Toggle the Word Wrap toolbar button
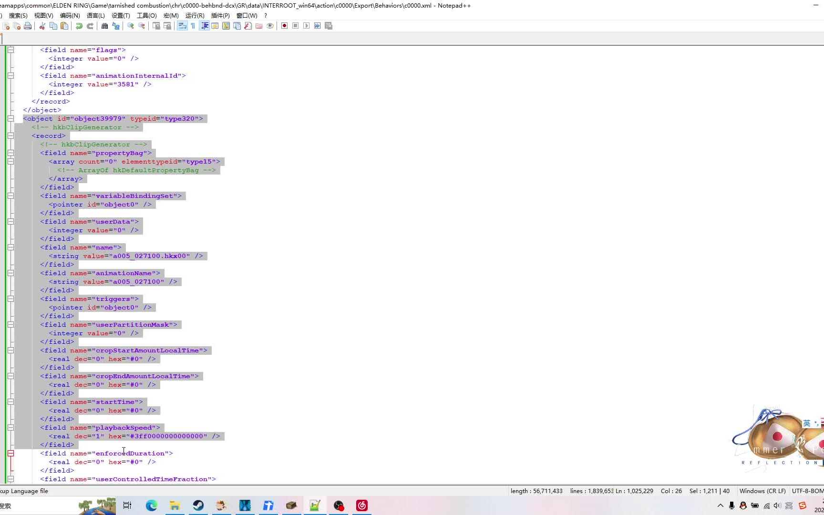Viewport: 824px width, 515px height. click(182, 26)
